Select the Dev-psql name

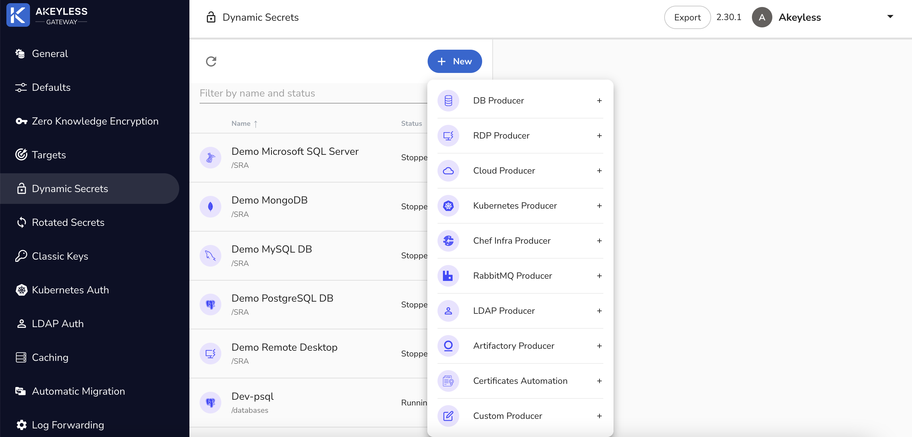253,396
